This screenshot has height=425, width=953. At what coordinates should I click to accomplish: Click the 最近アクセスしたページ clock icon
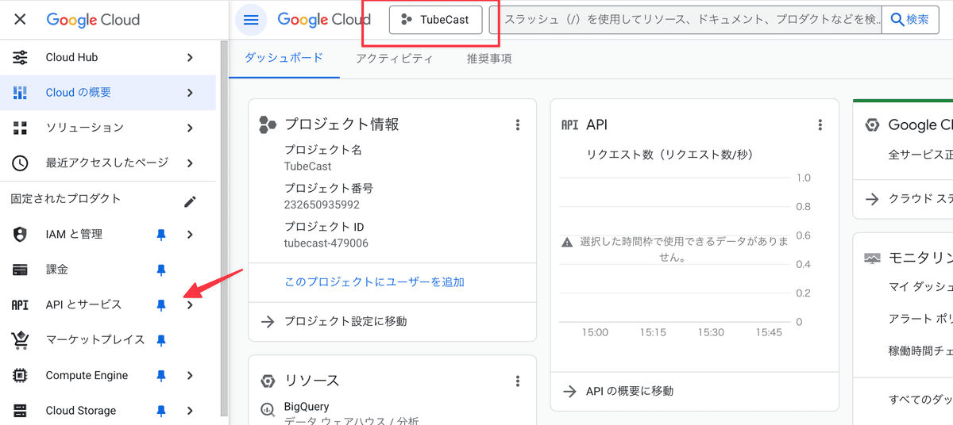click(x=20, y=163)
